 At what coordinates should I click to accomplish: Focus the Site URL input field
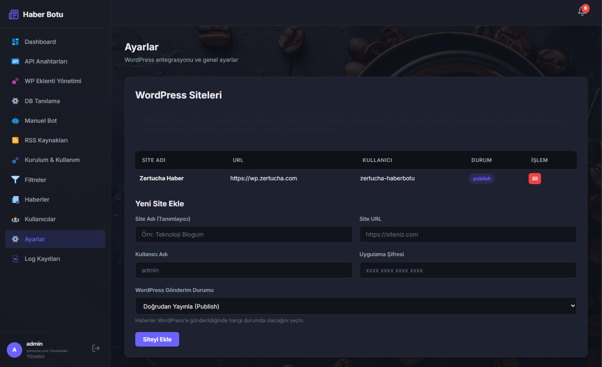click(x=468, y=234)
